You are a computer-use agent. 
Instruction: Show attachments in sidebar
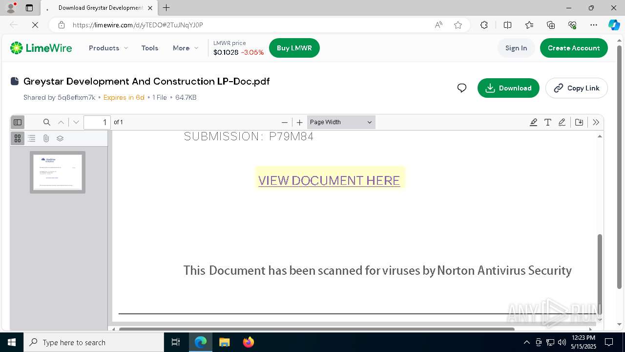[x=46, y=138]
